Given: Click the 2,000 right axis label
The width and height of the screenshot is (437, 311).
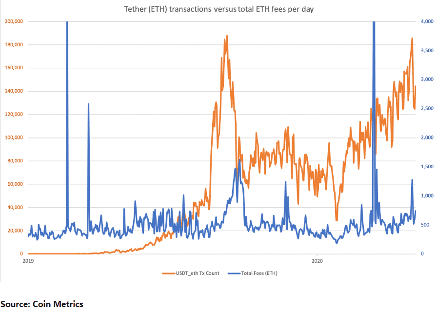Looking at the screenshot, I should (x=427, y=137).
